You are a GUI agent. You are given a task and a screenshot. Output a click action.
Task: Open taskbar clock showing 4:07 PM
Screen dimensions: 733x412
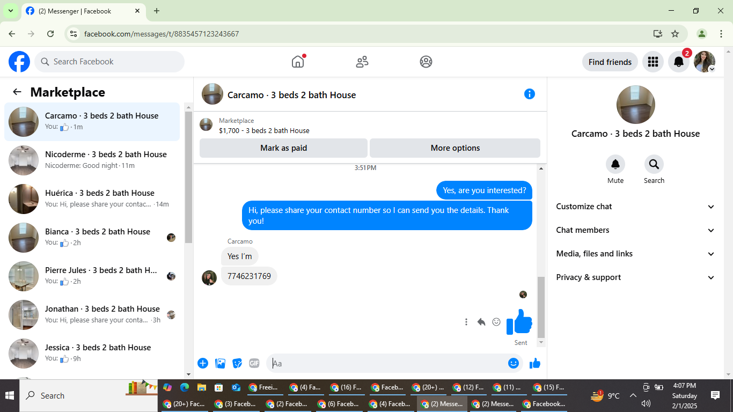point(685,396)
